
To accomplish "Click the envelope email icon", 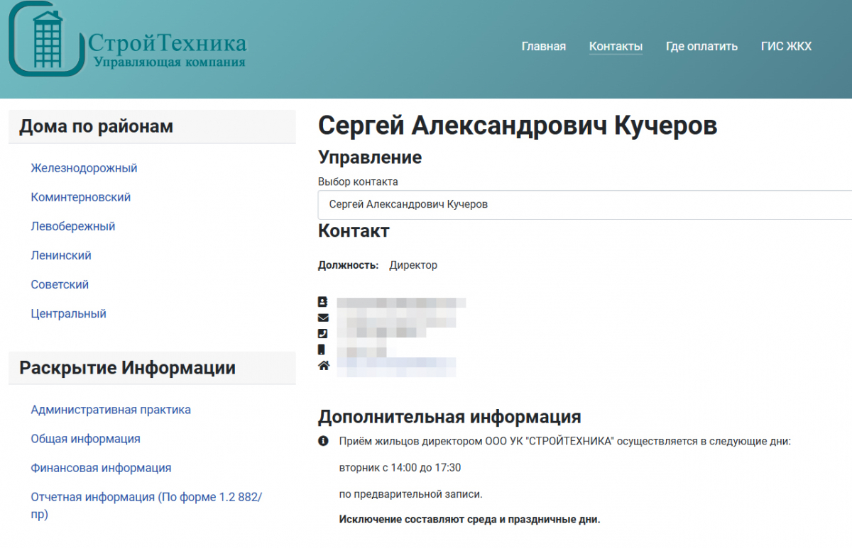I will [323, 318].
